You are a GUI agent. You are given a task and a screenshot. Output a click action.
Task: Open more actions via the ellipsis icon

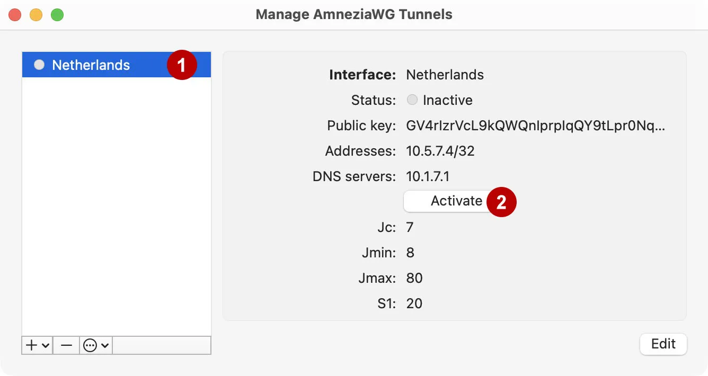click(x=90, y=345)
